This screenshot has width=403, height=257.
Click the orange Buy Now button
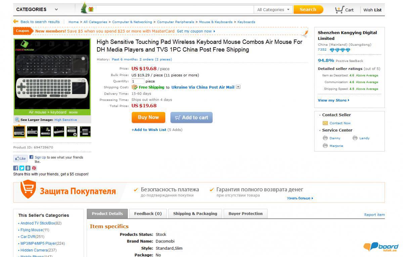[x=148, y=117]
